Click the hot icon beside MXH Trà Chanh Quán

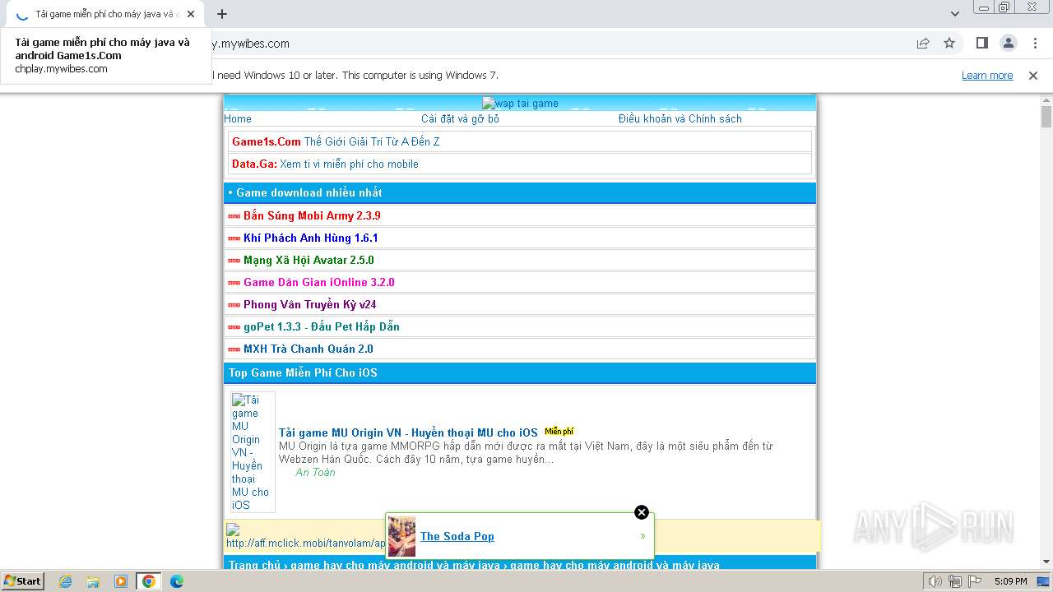(234, 349)
